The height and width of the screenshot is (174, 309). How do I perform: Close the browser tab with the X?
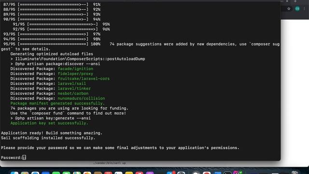pos(287,1)
